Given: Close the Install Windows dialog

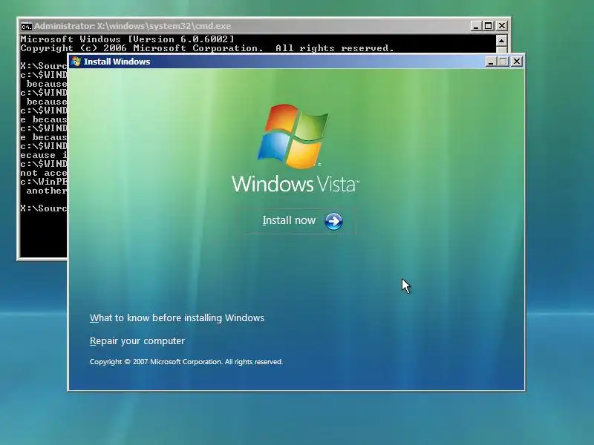Looking at the screenshot, I should (516, 62).
